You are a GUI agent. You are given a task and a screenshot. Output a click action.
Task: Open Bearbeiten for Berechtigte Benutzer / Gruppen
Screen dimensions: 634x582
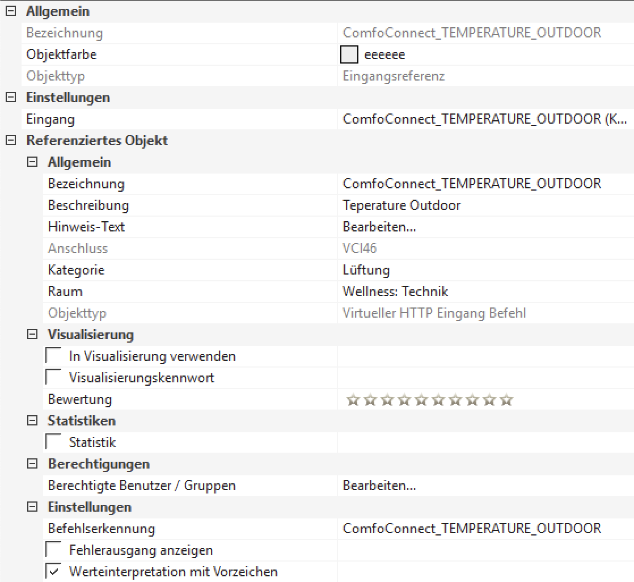coord(379,486)
